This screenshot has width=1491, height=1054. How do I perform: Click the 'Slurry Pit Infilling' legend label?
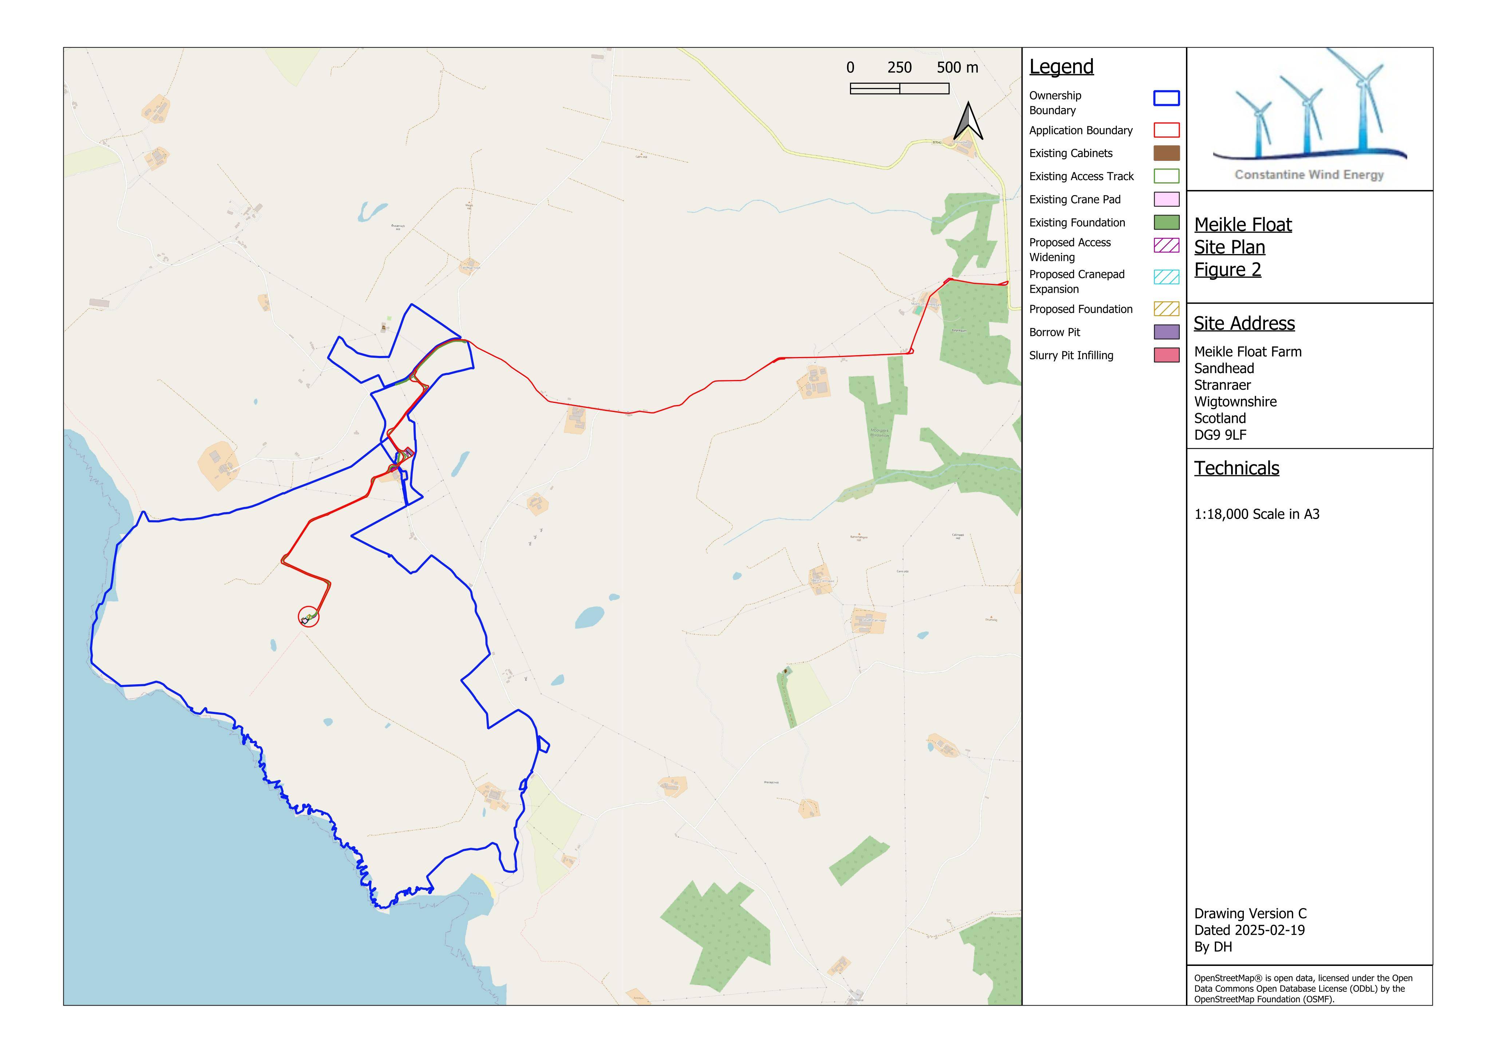pos(1071,355)
